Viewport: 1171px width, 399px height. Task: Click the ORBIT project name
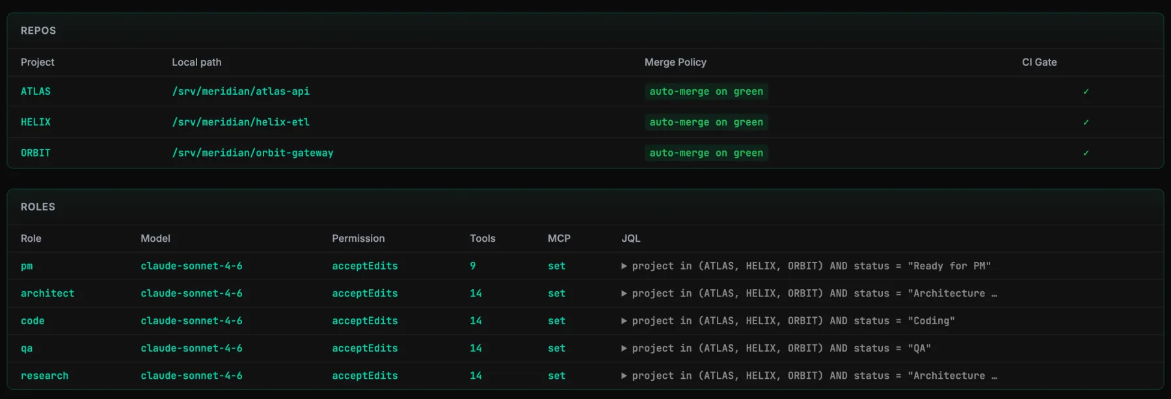(36, 153)
